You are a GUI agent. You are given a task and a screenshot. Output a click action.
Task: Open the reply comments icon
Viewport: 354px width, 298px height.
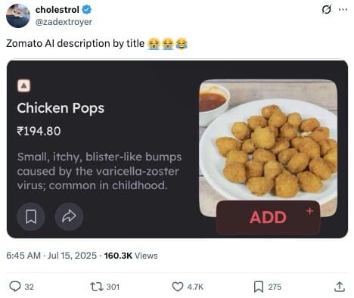pos(15,287)
